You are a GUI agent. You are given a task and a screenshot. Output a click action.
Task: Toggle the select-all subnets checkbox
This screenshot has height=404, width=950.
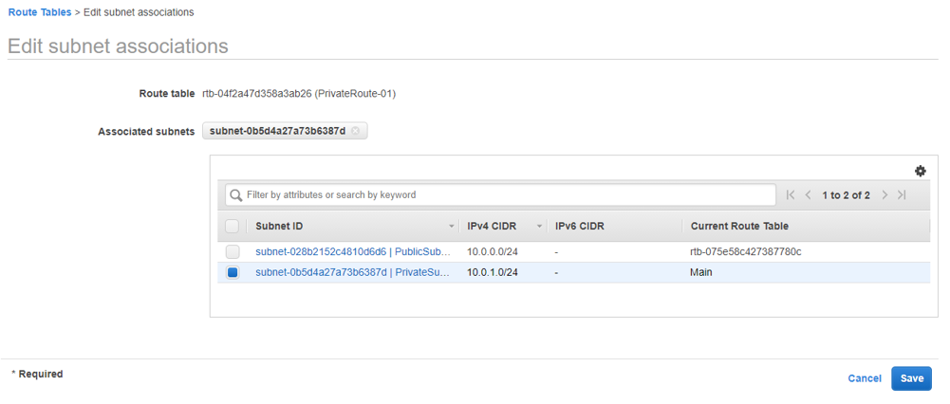pos(233,227)
